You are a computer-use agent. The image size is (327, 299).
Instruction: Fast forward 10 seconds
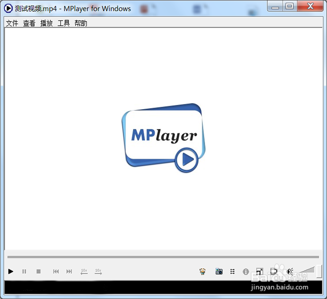click(x=98, y=271)
